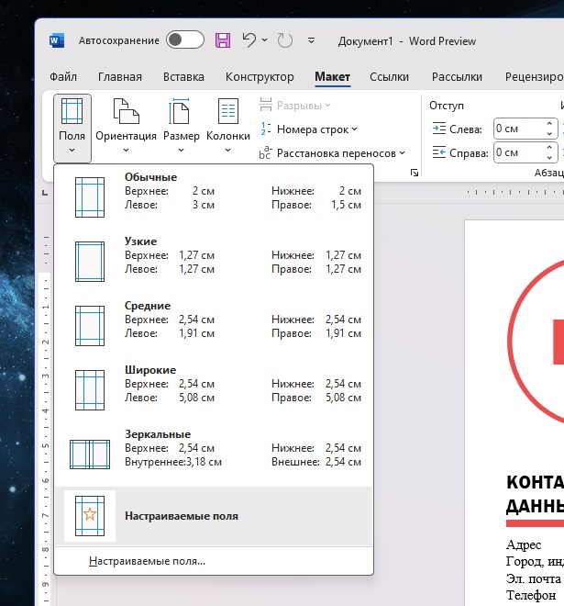
Task: Switch to the Рассылки tab
Action: point(457,76)
